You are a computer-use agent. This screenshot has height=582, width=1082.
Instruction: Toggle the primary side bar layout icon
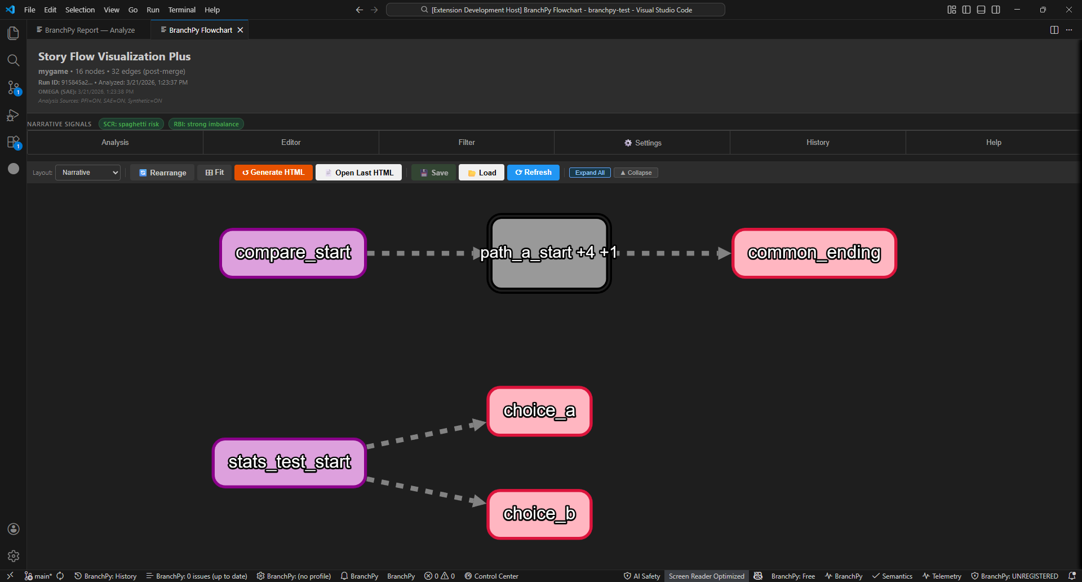coord(966,10)
